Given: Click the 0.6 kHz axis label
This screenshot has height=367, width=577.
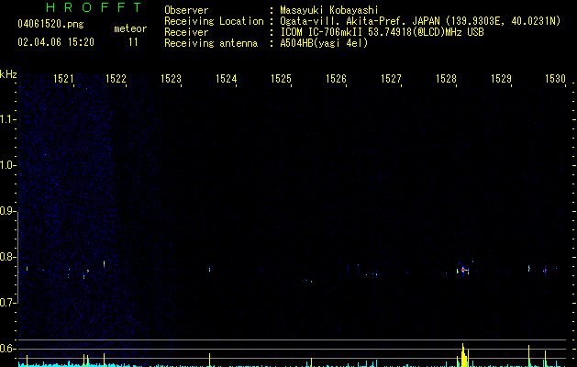Looking at the screenshot, I should pos(7,349).
